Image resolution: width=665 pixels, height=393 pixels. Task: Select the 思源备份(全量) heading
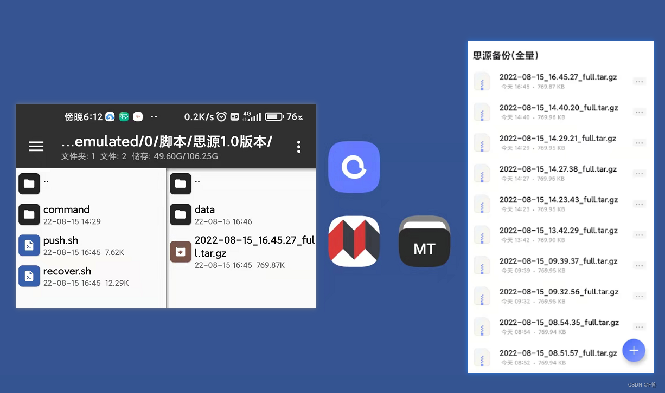[506, 55]
